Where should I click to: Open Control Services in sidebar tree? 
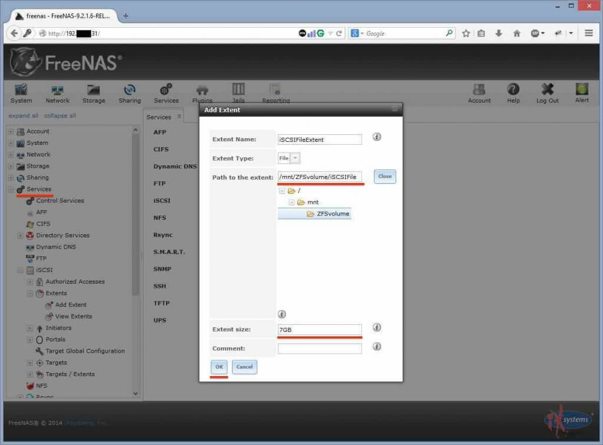tap(60, 201)
